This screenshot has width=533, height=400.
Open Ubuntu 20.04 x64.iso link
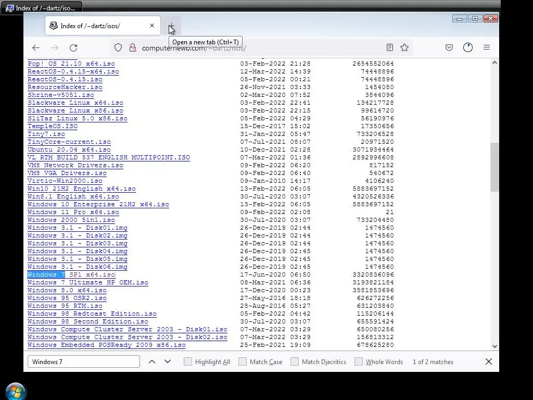click(69, 149)
